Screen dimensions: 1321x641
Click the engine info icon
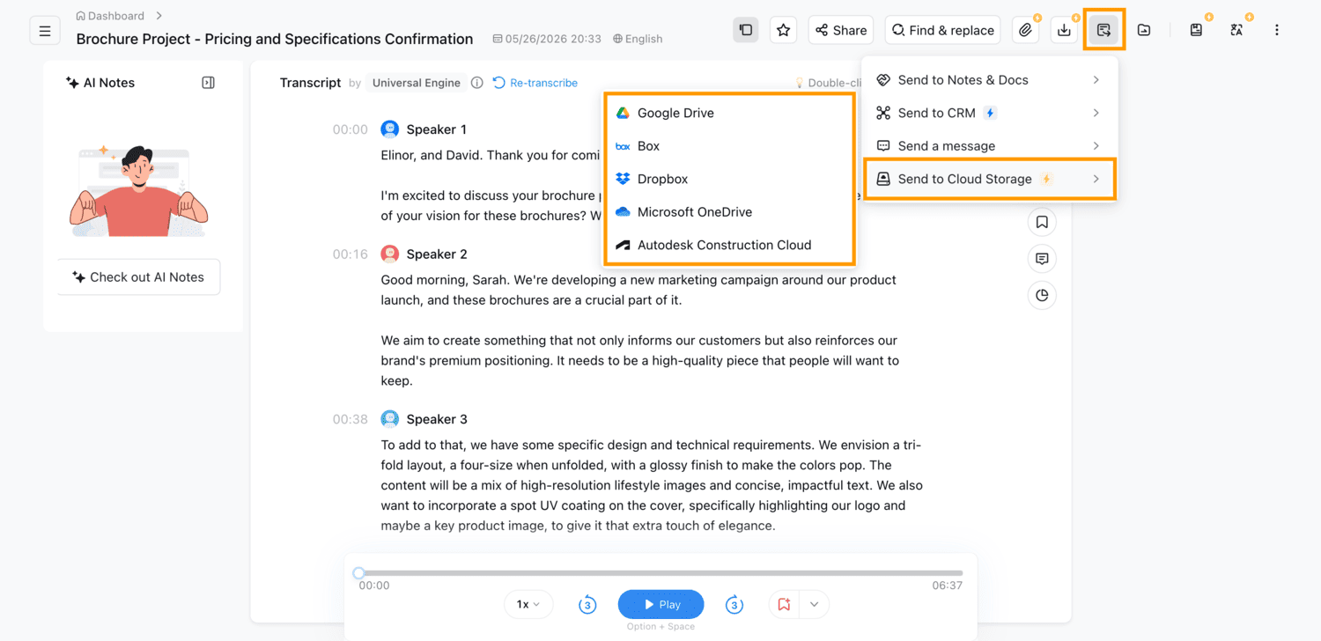(476, 83)
